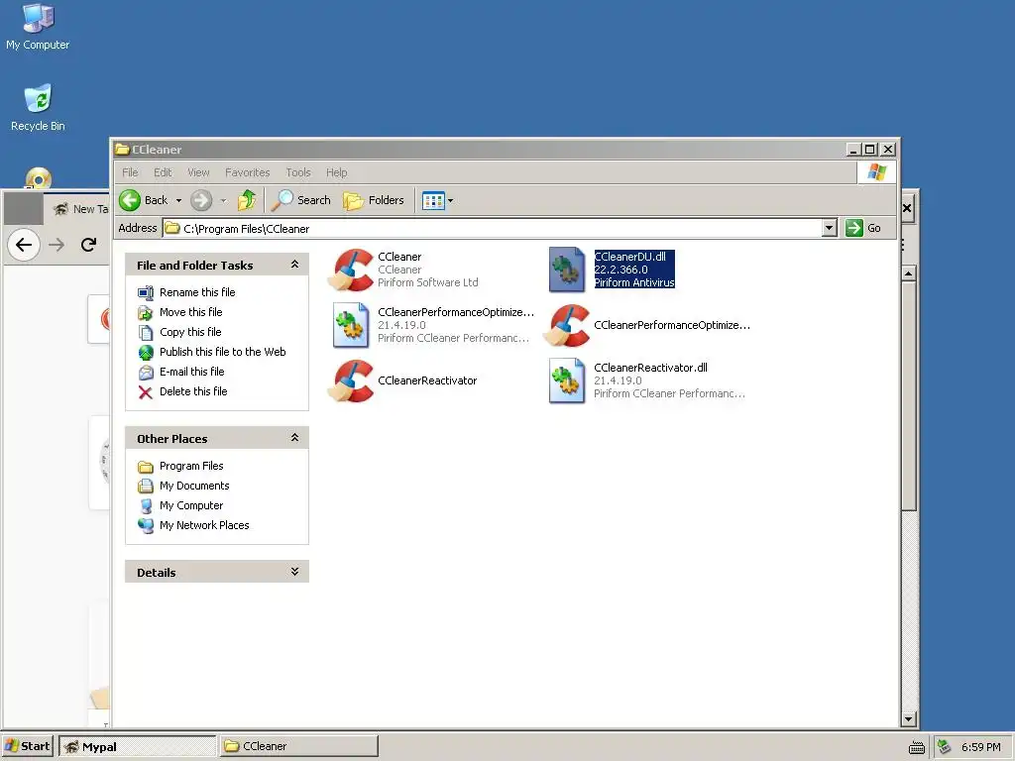This screenshot has width=1015, height=761.
Task: Click the Mypal browser back arrow
Action: coord(24,245)
